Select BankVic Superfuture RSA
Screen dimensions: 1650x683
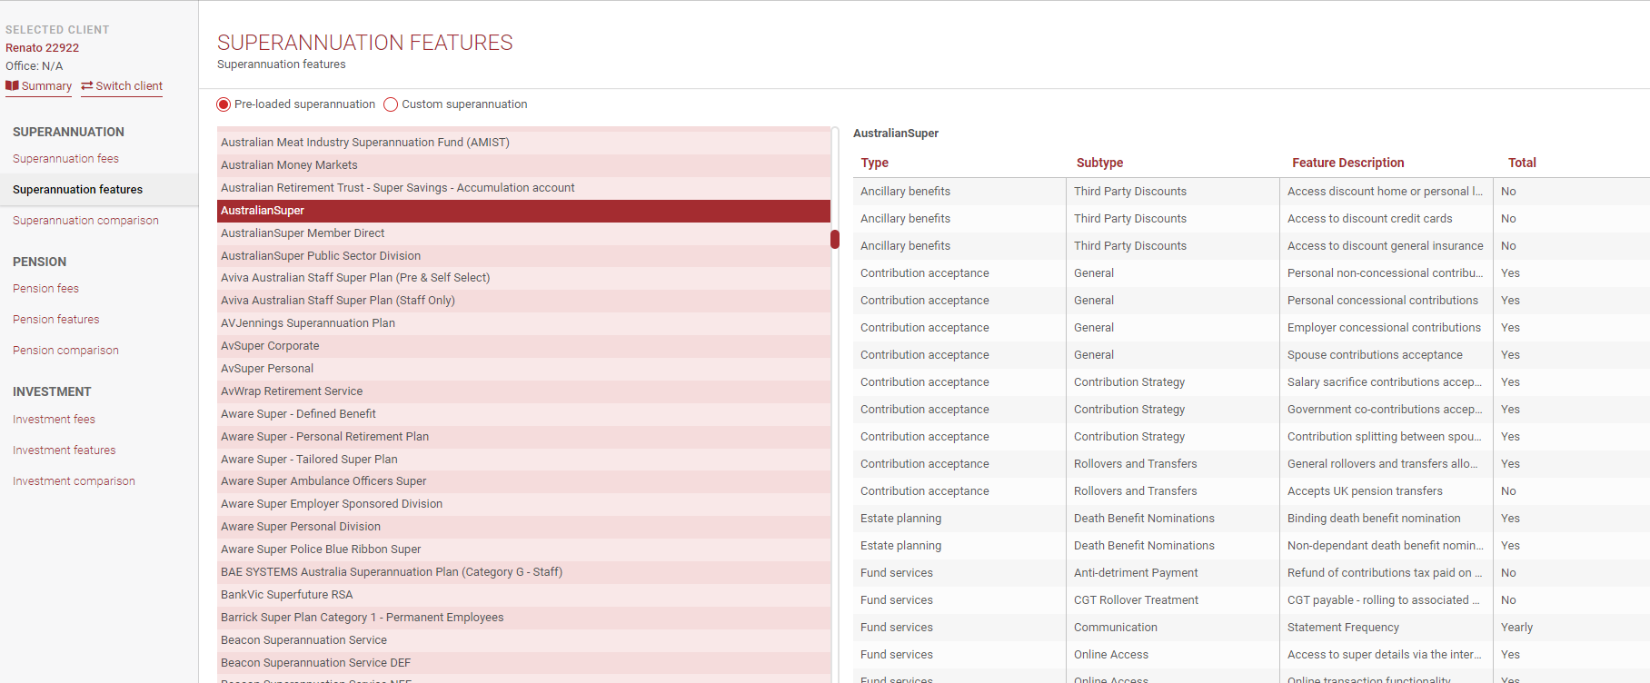coord(523,595)
